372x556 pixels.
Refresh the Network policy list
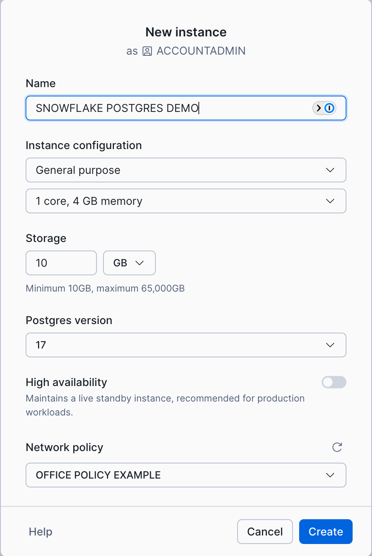(337, 447)
